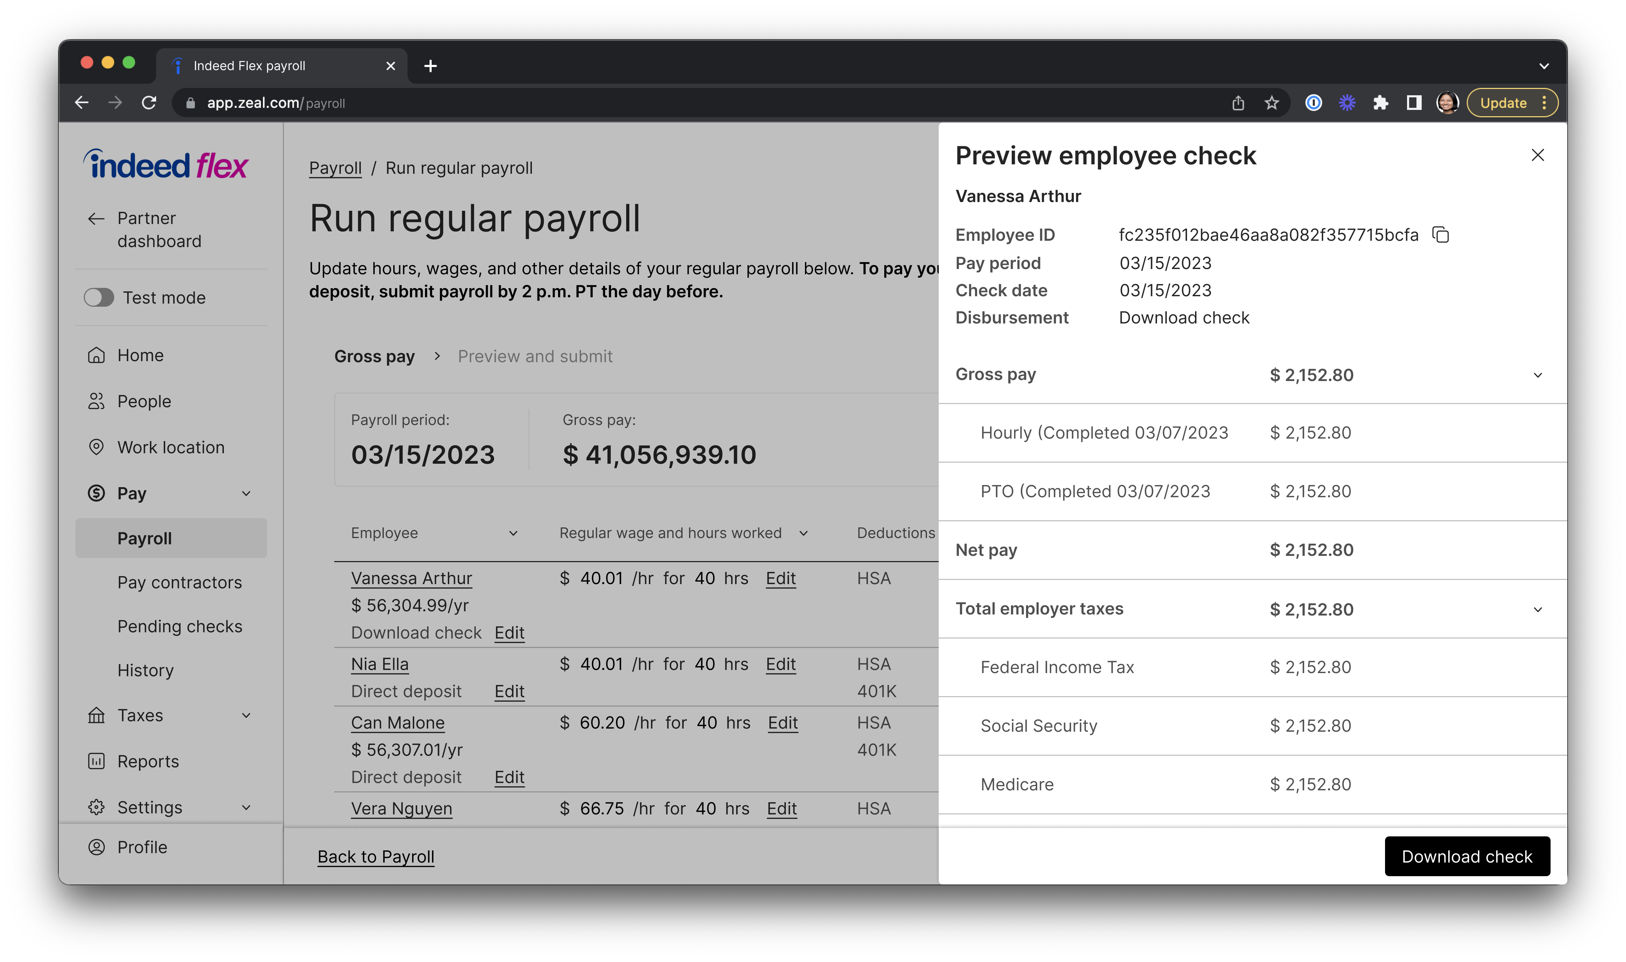This screenshot has height=962, width=1626.
Task: Open the Employee column sort dropdown
Action: pyautogui.click(x=512, y=534)
